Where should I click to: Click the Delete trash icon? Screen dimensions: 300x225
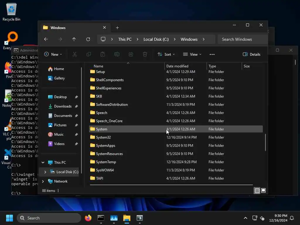pyautogui.click(x=145, y=54)
